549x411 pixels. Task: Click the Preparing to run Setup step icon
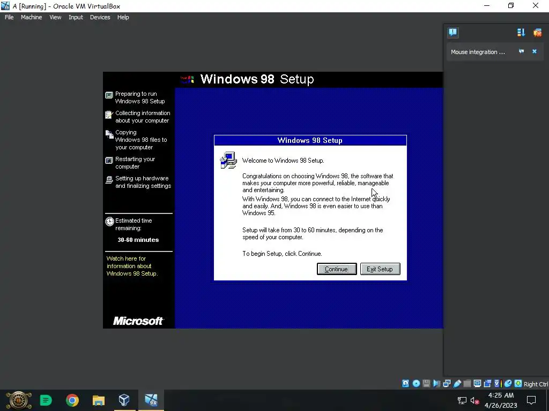(109, 95)
